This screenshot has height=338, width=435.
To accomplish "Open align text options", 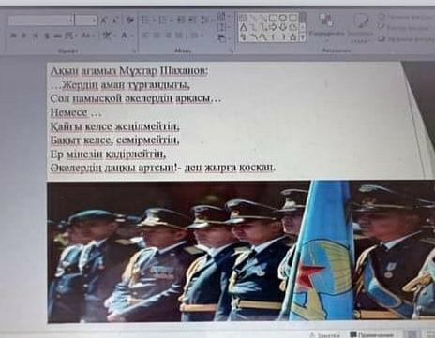I will pyautogui.click(x=223, y=27).
